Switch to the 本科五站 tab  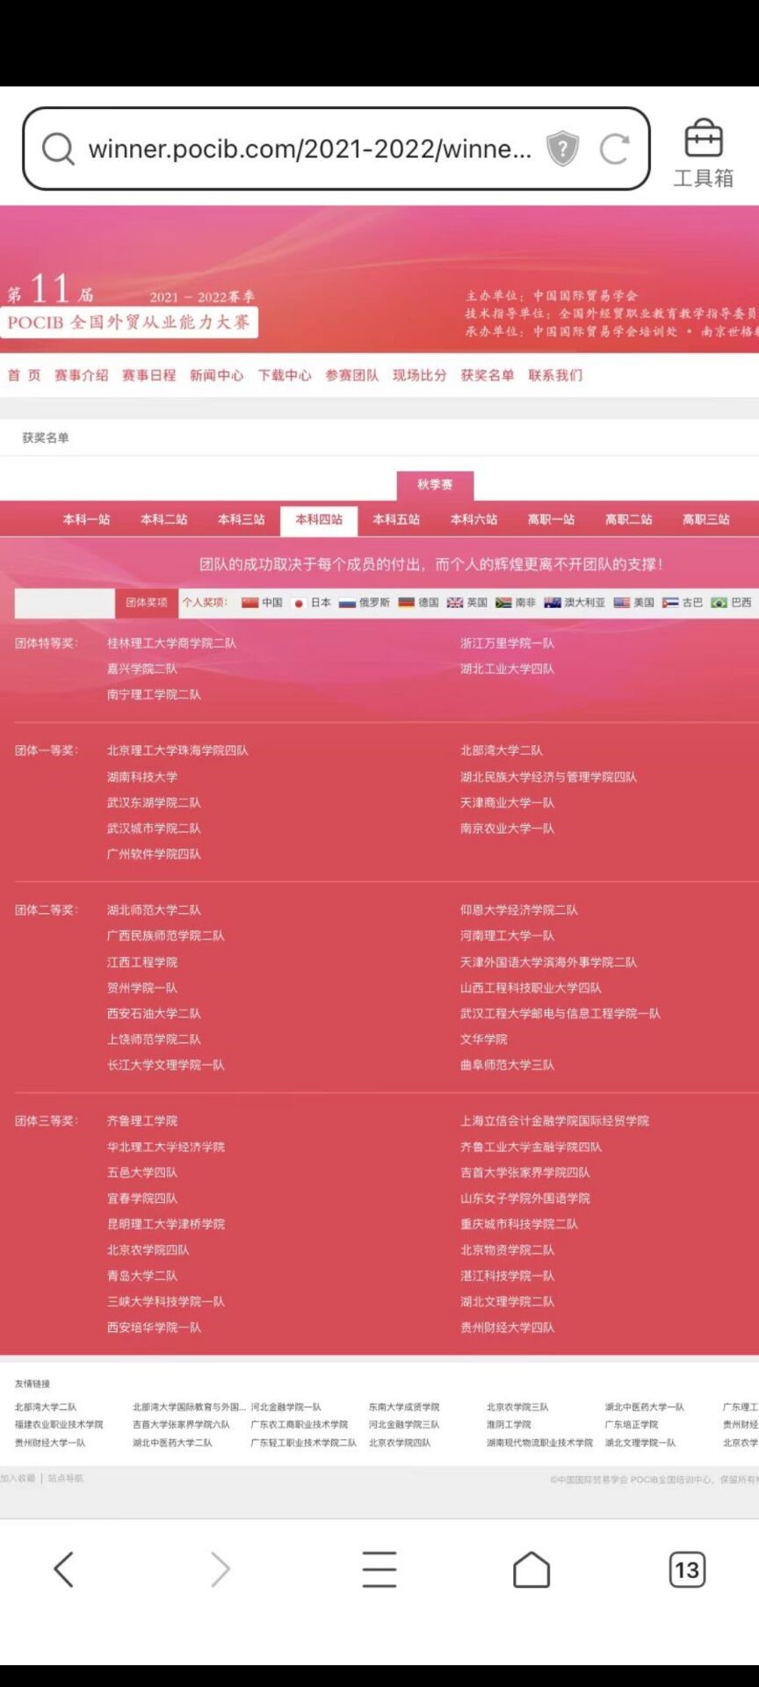[396, 519]
